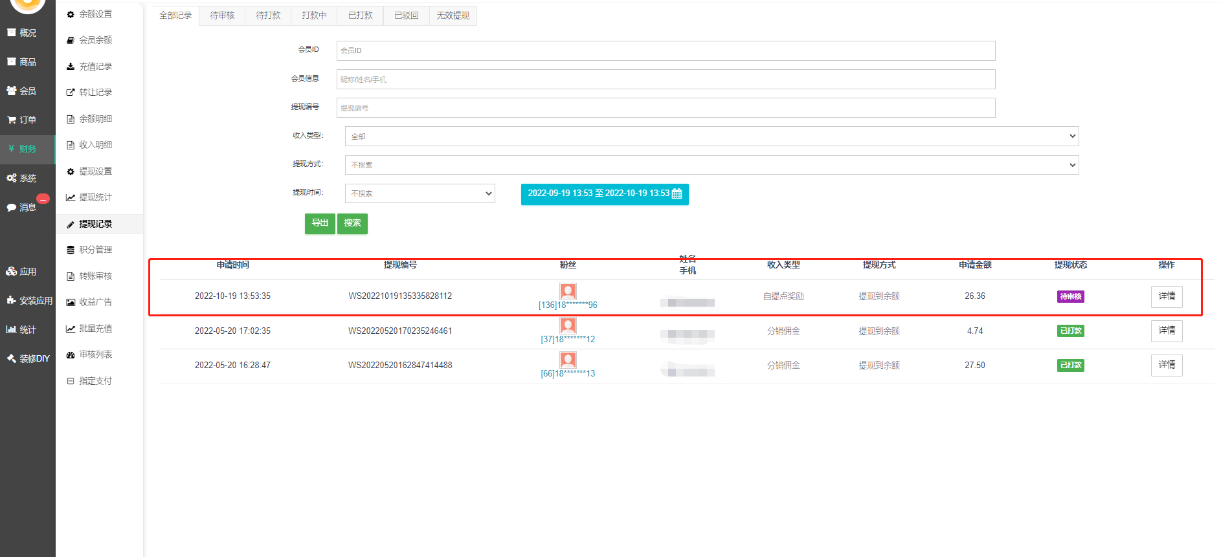The image size is (1221, 557).
Task: Click the 系统 gears icon
Action: pyautogui.click(x=11, y=179)
